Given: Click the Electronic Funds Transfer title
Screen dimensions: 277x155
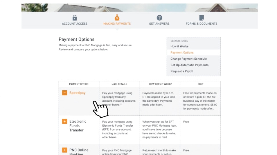Looking at the screenshot, I should (x=78, y=126).
